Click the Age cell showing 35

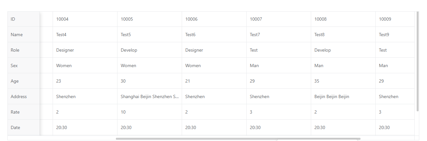pyautogui.click(x=343, y=81)
